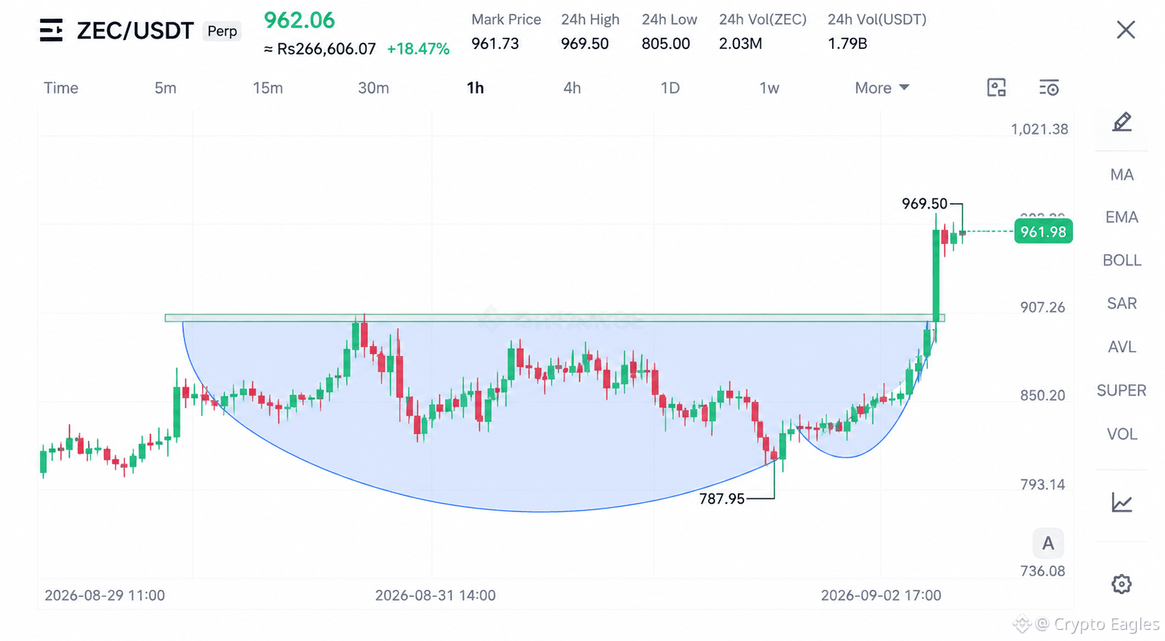Enable the SAR indicator

(x=1122, y=304)
